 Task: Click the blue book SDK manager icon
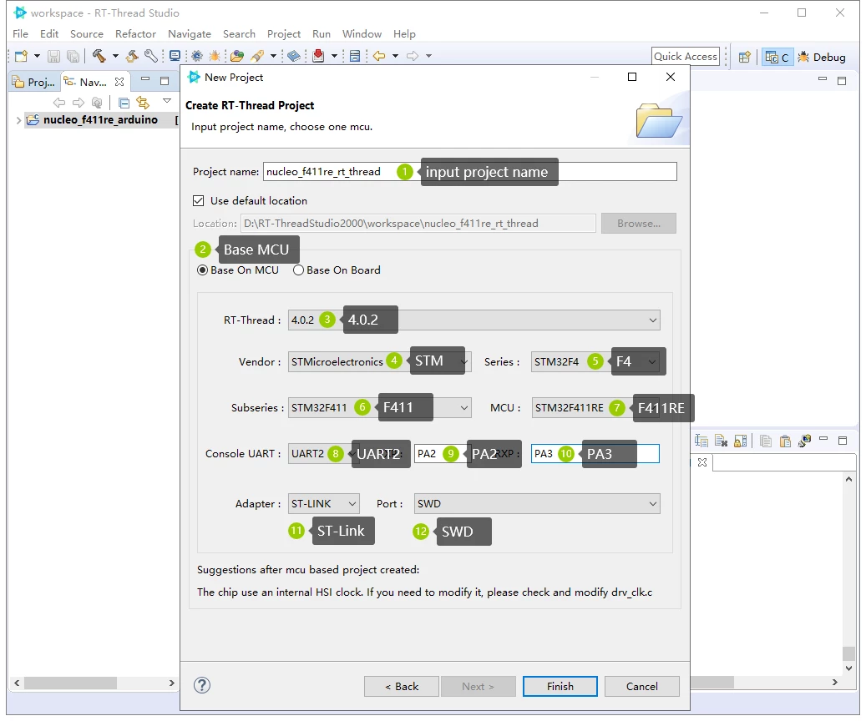(295, 56)
